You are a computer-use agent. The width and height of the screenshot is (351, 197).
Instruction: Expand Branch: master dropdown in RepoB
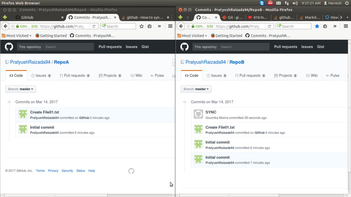click(196, 89)
